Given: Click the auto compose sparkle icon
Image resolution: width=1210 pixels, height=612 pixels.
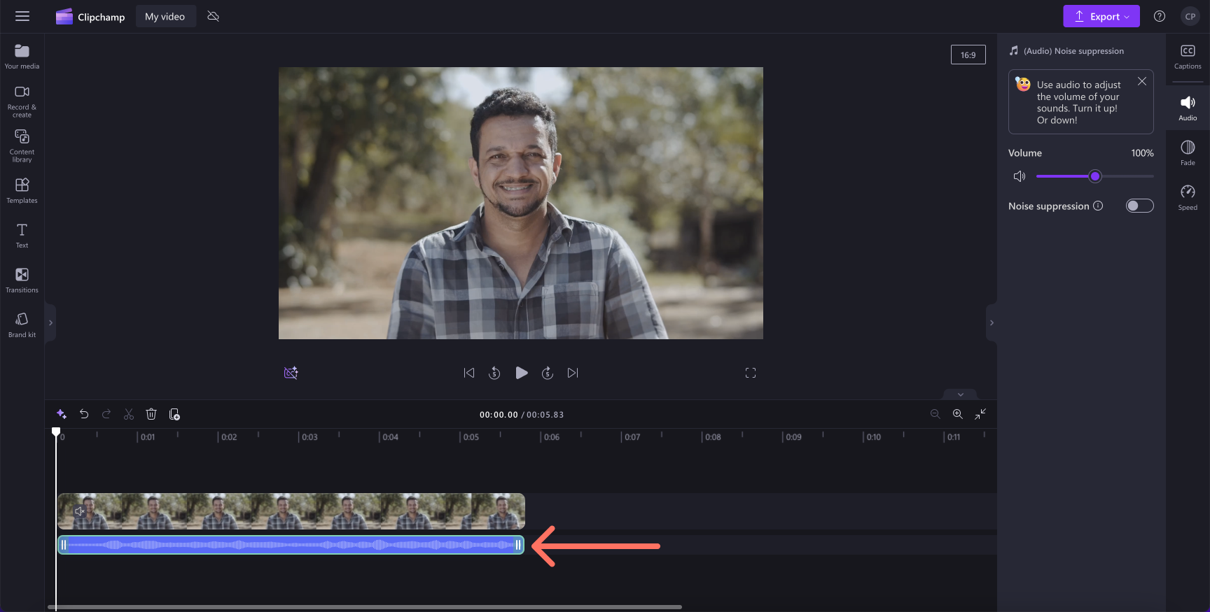Looking at the screenshot, I should pyautogui.click(x=62, y=414).
